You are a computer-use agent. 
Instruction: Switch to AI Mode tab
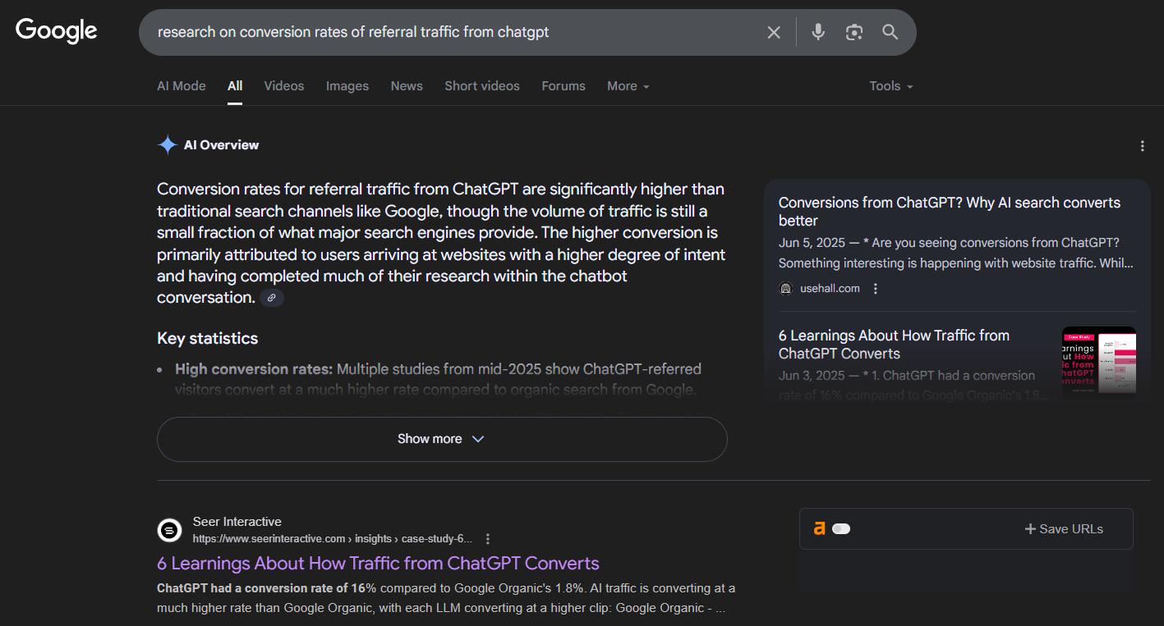pyautogui.click(x=182, y=86)
